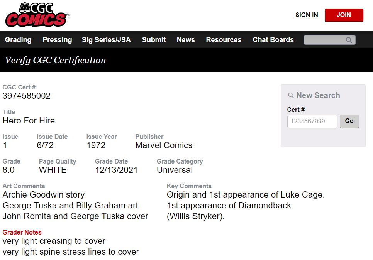Click the cert number 3974585002
This screenshot has height=260, width=373.
pos(26,96)
